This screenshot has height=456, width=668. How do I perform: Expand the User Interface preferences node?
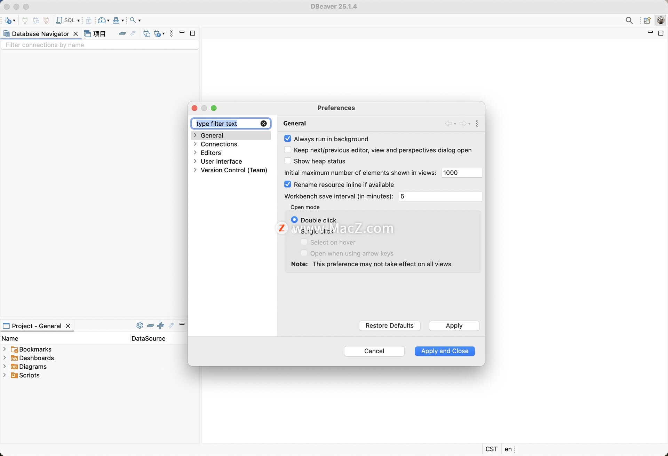pos(195,161)
